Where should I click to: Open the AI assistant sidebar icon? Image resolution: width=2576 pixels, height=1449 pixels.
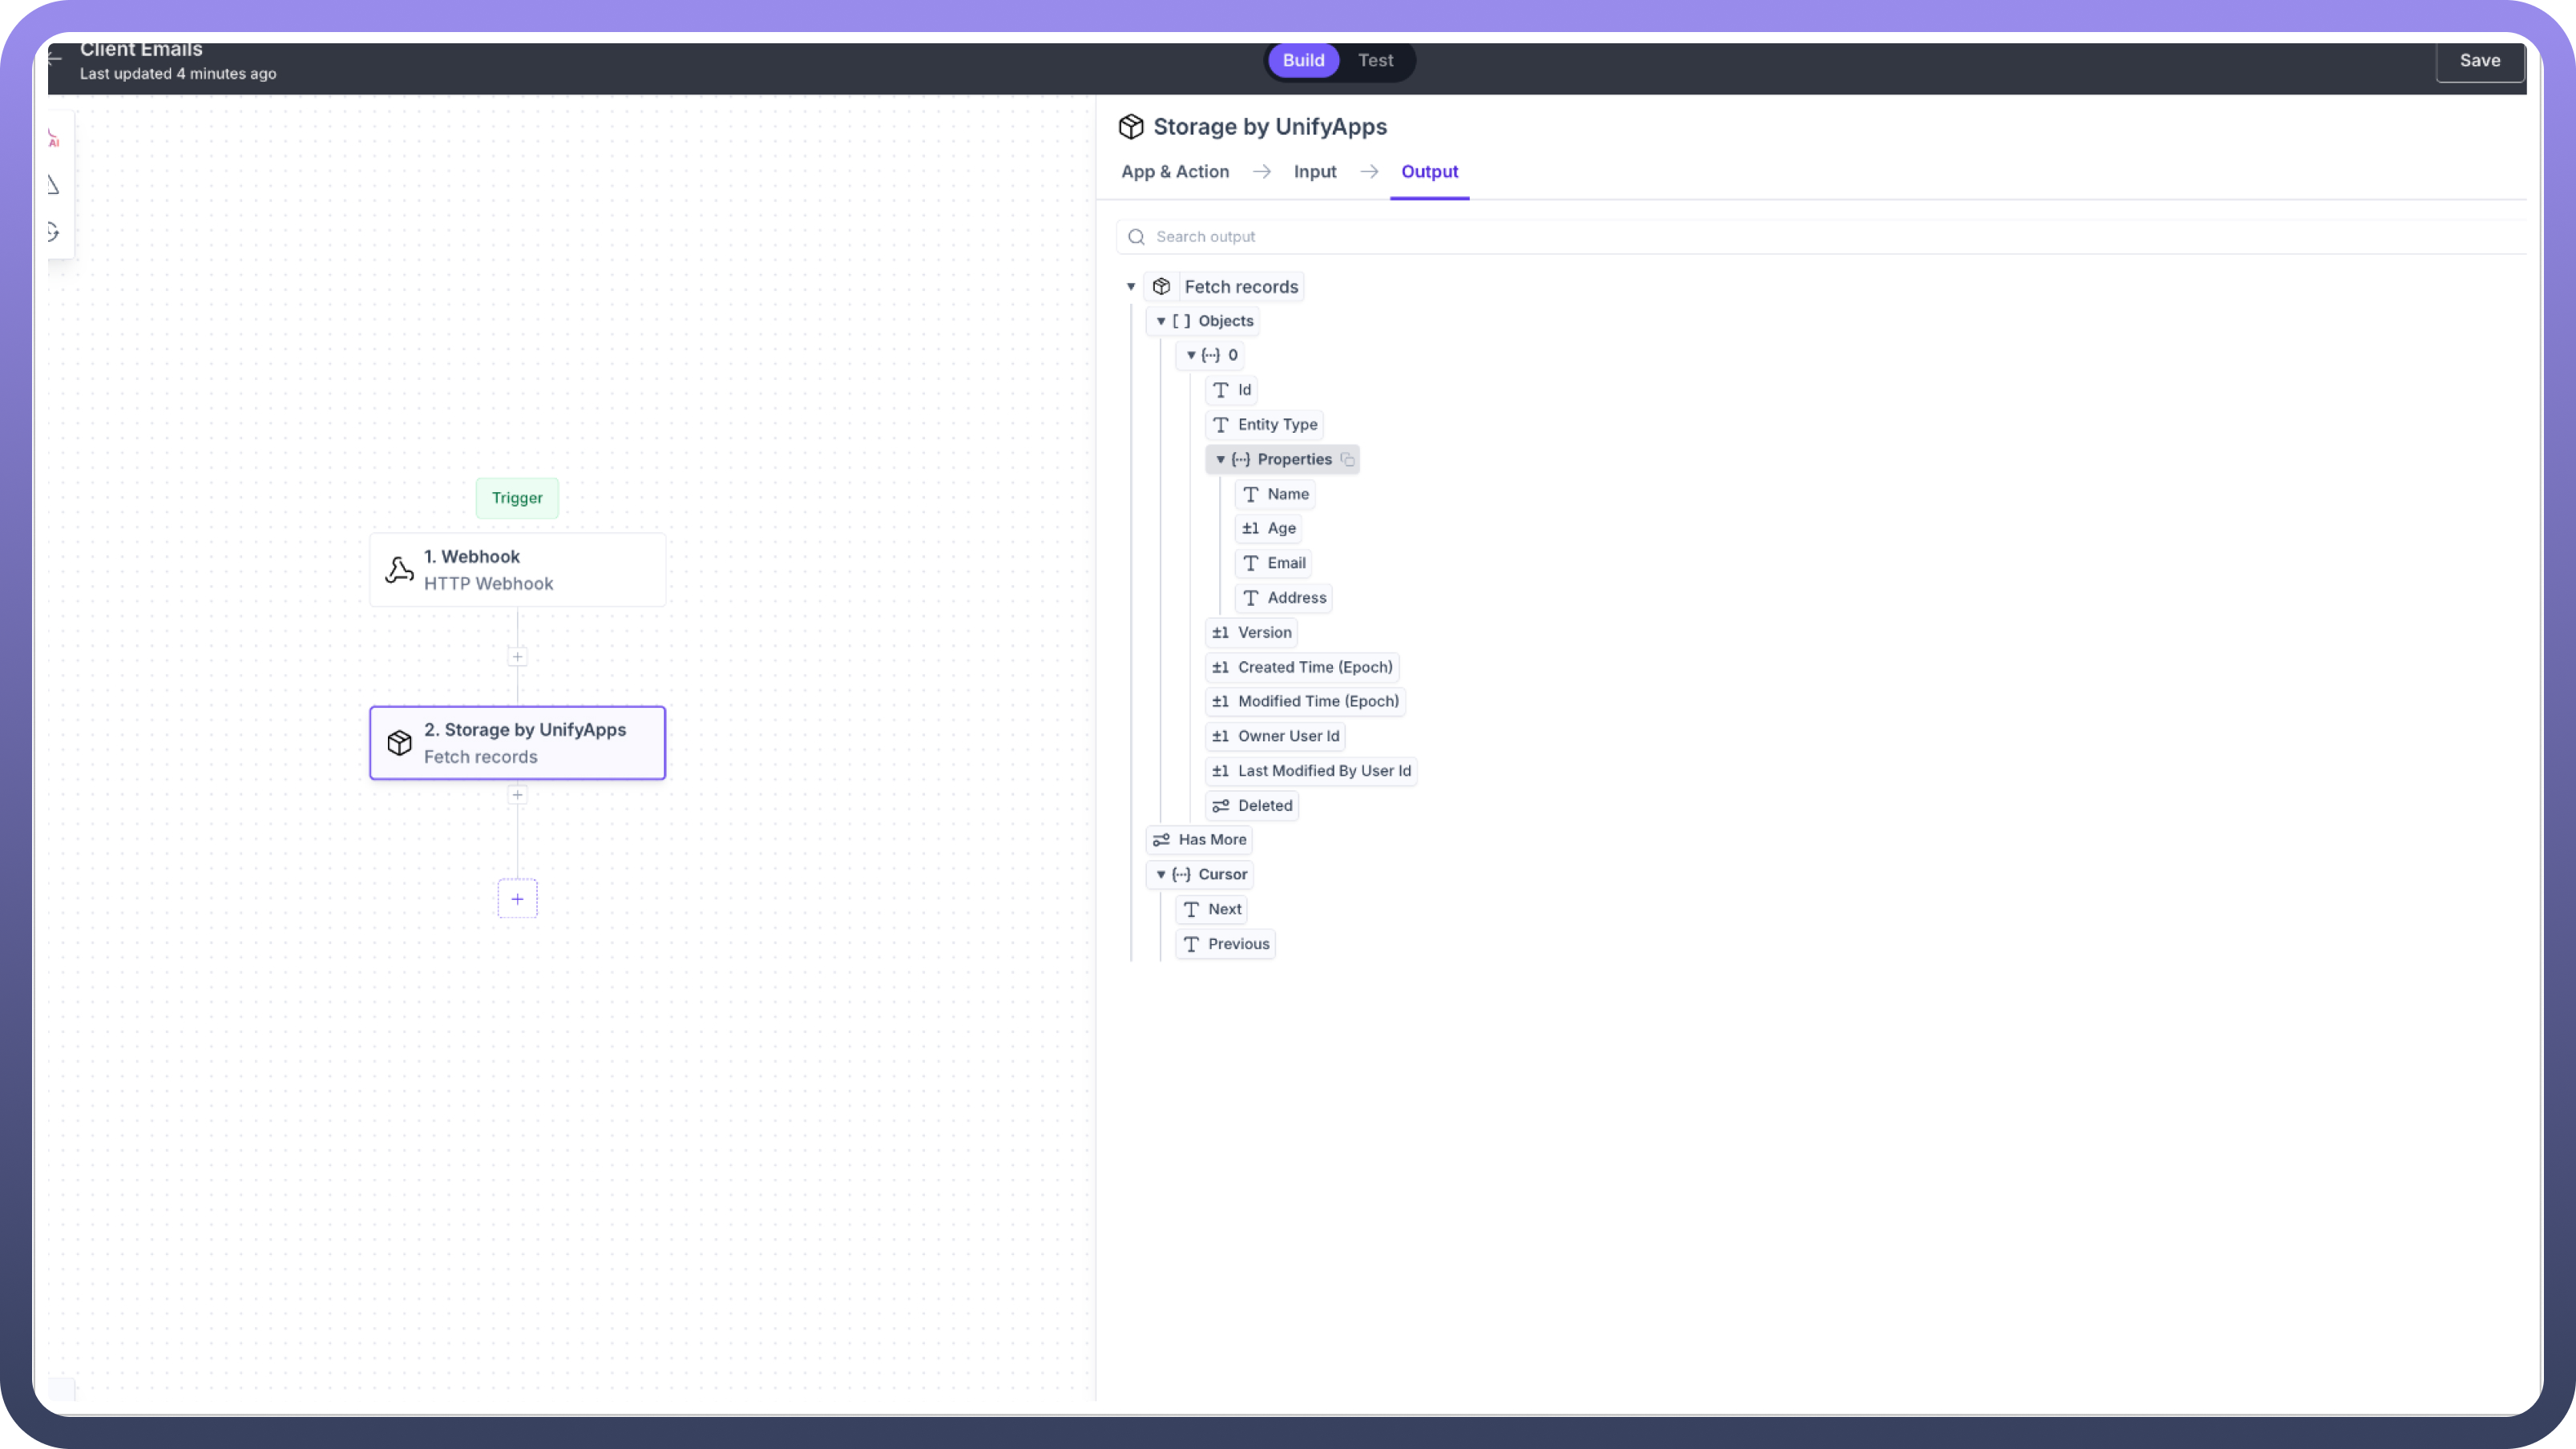point(54,139)
